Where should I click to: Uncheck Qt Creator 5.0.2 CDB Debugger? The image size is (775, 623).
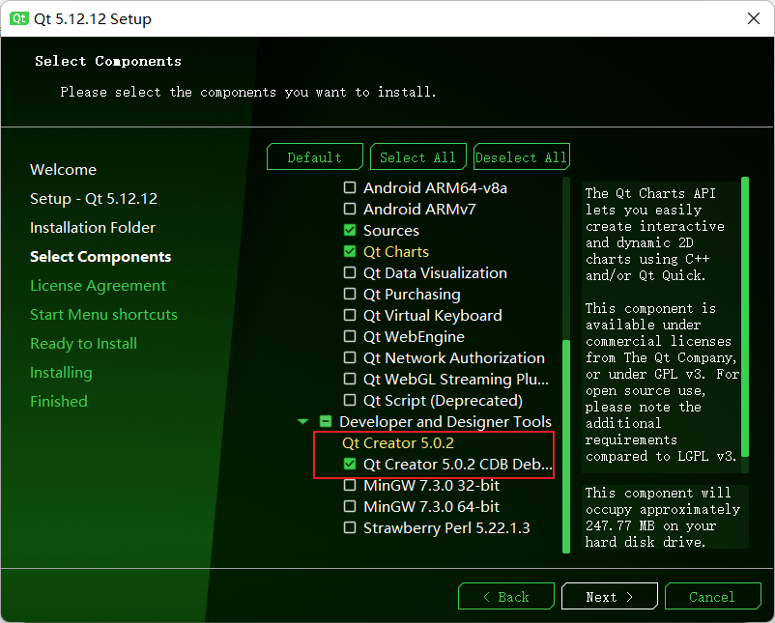tap(350, 464)
